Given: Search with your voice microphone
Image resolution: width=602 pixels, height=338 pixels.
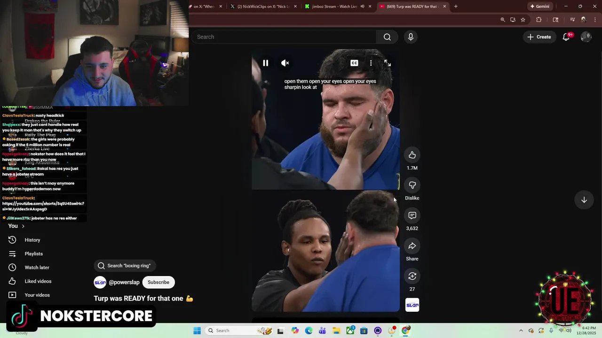Looking at the screenshot, I should 411,37.
